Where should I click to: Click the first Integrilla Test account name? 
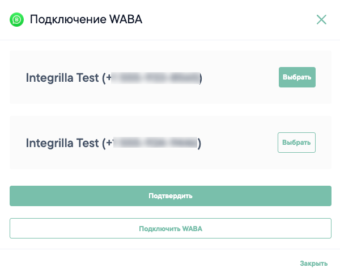[62, 78]
